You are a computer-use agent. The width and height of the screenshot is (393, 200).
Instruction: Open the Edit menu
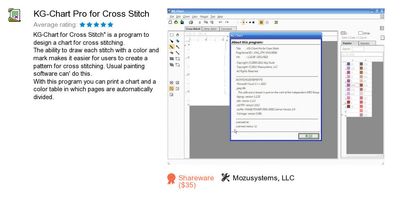[x=178, y=17]
